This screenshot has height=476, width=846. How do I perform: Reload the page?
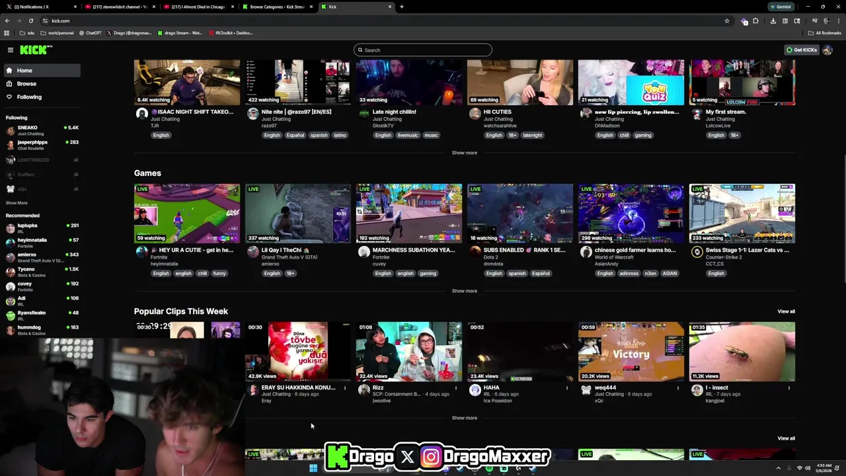(x=30, y=20)
